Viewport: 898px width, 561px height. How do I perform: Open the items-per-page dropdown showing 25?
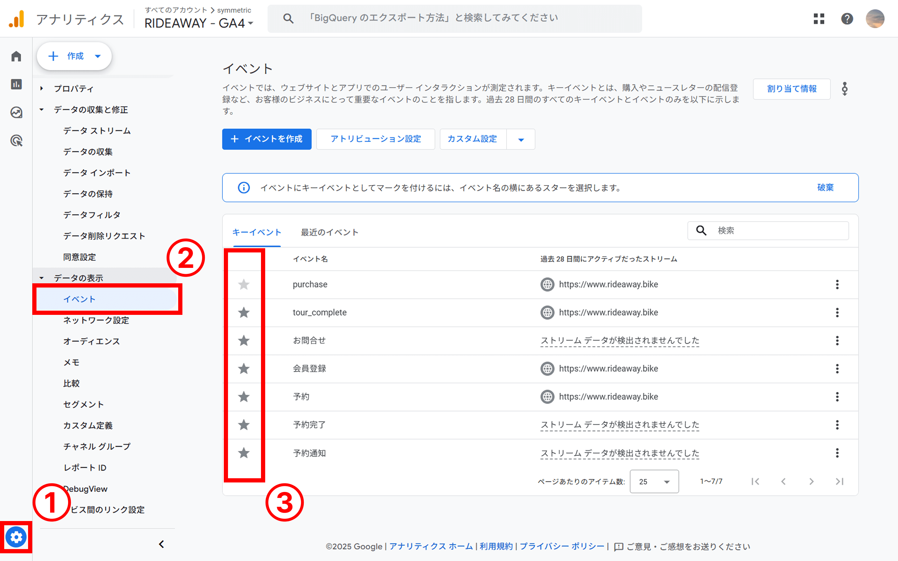click(x=654, y=482)
